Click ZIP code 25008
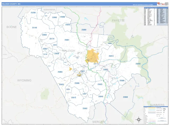Viewport: 170px width, 127px height. [63, 17]
